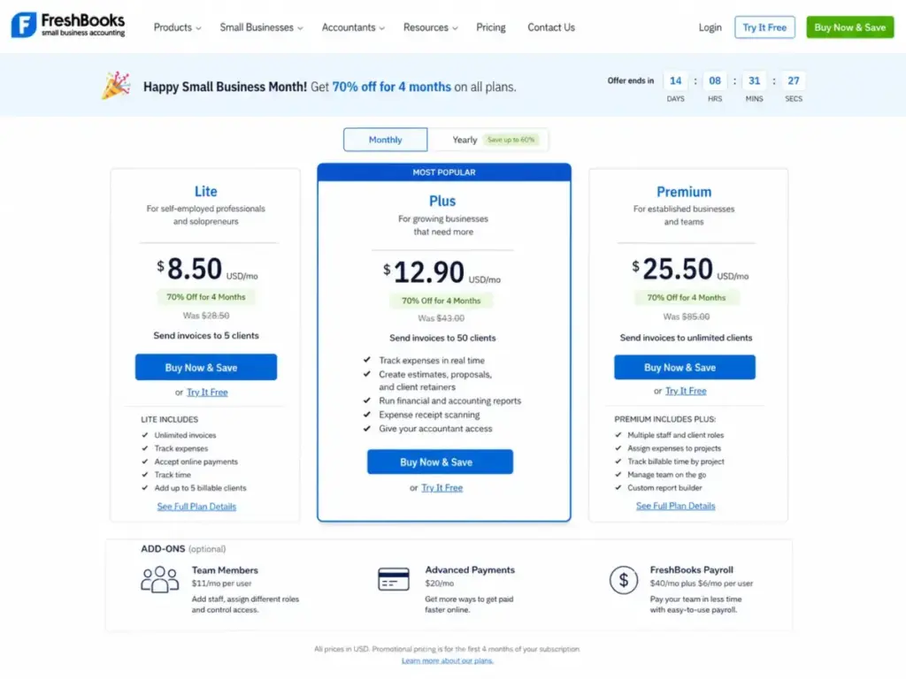Click checkmark beside Custom report builder
This screenshot has height=679, width=906.
[x=618, y=488]
